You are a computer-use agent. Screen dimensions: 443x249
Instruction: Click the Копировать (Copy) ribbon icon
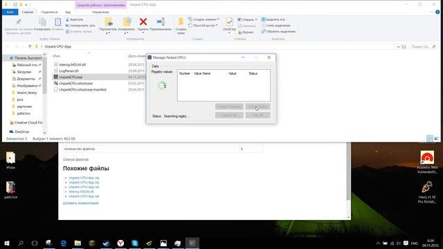[42, 22]
